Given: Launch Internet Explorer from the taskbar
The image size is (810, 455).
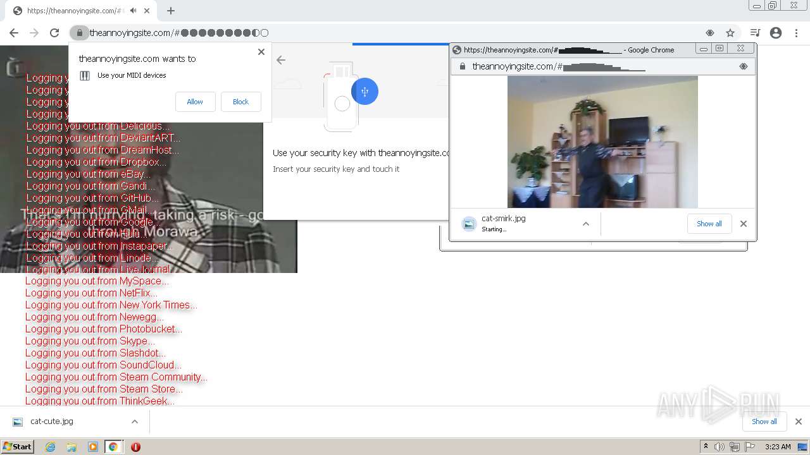Looking at the screenshot, I should click(x=51, y=447).
